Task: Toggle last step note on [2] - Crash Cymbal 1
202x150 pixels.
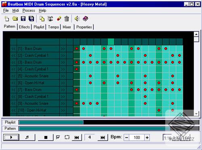Action: (179, 56)
